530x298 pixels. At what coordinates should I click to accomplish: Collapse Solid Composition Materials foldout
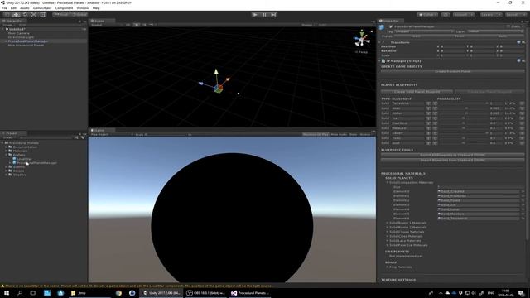tap(388, 182)
